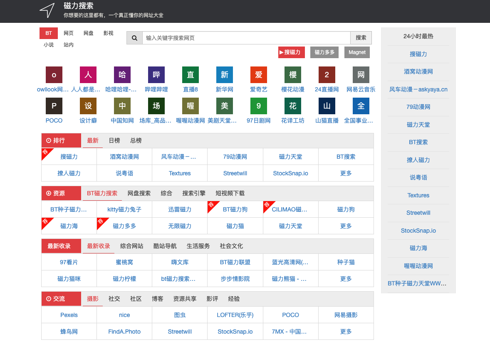The width and height of the screenshot is (490, 344).
Task: Click the 磁力搜索 site title
Action: (x=79, y=6)
